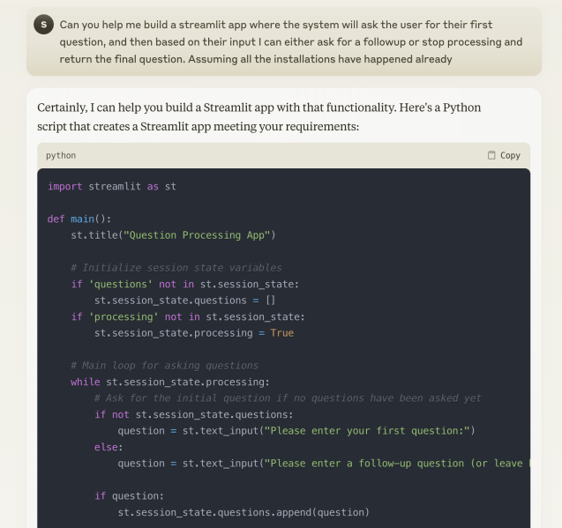The width and height of the screenshot is (562, 528).
Task: Click the 'if question:' code line
Action: tap(129, 496)
